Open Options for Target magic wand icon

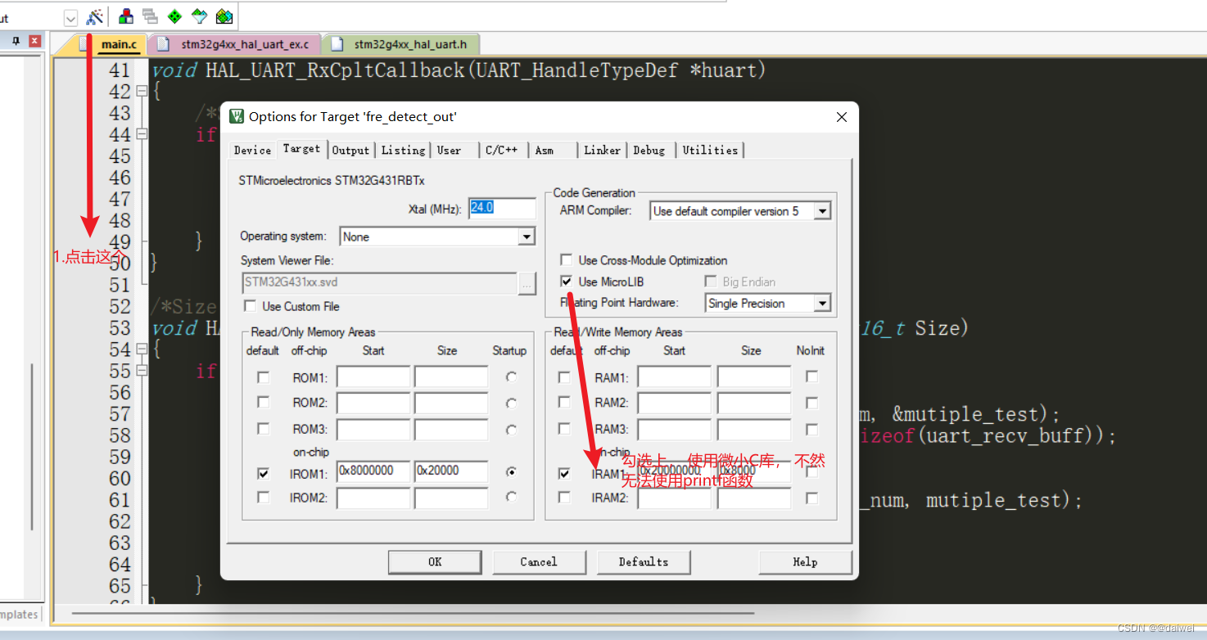click(x=95, y=16)
